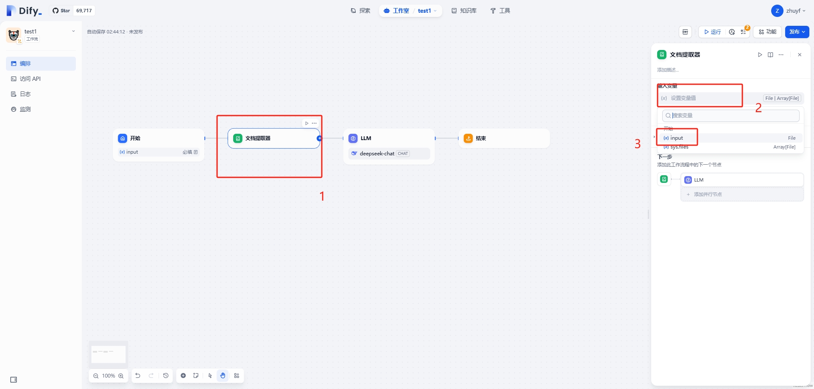Toggle the sidebar collapse icon at bottom-left
The image size is (814, 389).
(14, 380)
